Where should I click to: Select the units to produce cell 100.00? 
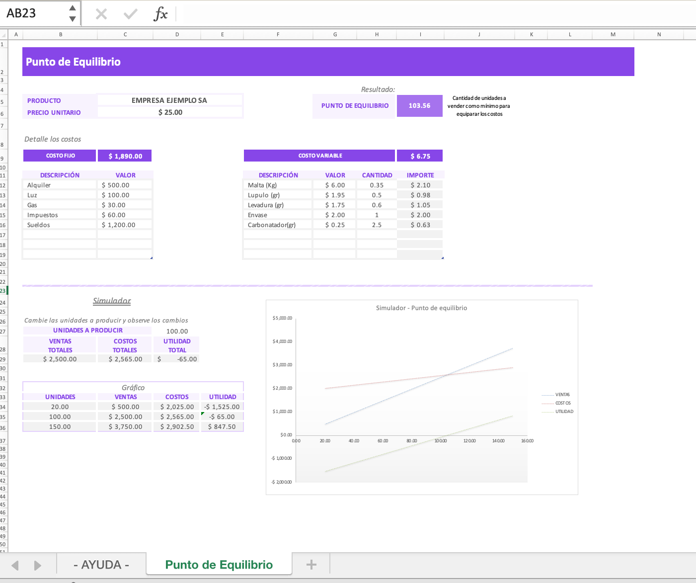point(177,331)
